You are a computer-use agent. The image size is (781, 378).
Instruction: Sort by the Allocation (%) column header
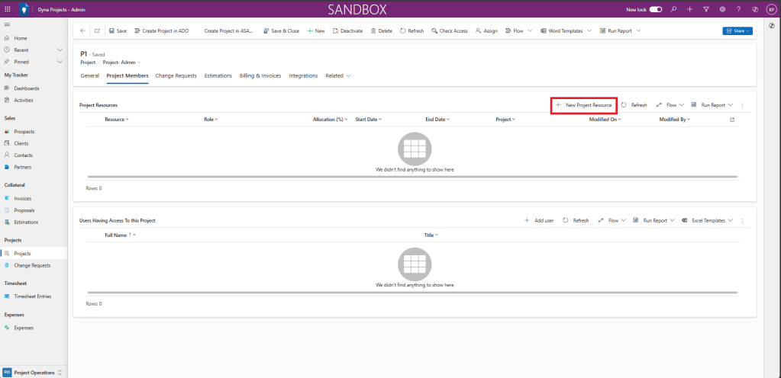[328, 120]
